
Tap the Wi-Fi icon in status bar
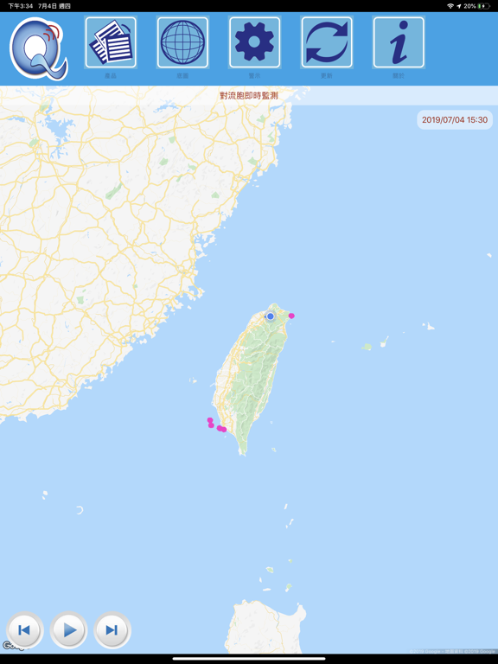[x=450, y=6]
